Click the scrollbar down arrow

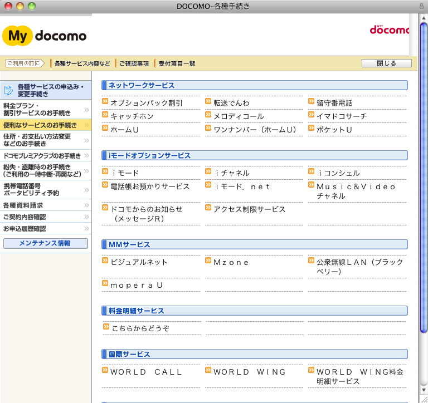(x=424, y=390)
